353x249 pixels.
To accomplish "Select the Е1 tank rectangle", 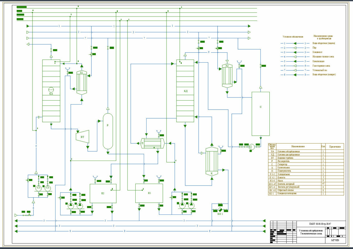I will coord(149,193).
